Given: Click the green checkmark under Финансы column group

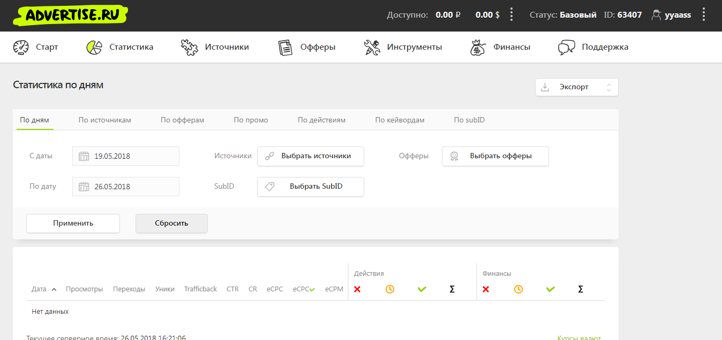Looking at the screenshot, I should coord(551,289).
